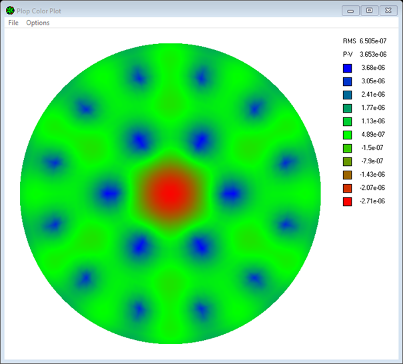This screenshot has width=403, height=364.
Task: Click the Plop app icon in title bar
Action: 10,11
